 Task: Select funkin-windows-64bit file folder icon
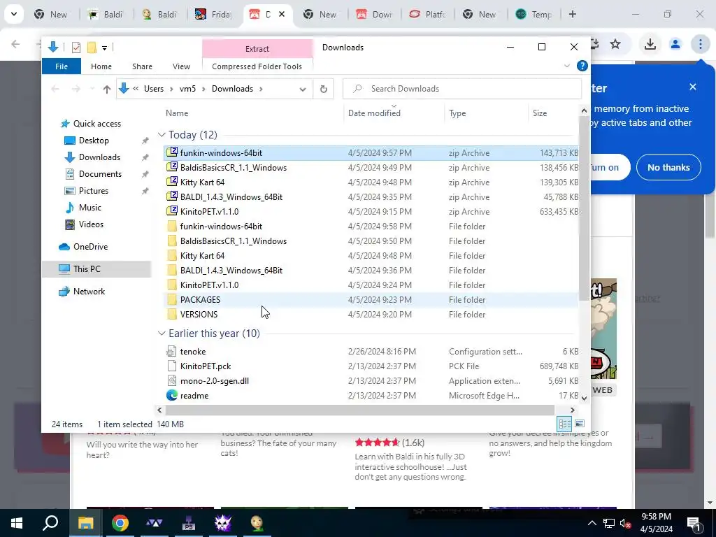pos(172,226)
